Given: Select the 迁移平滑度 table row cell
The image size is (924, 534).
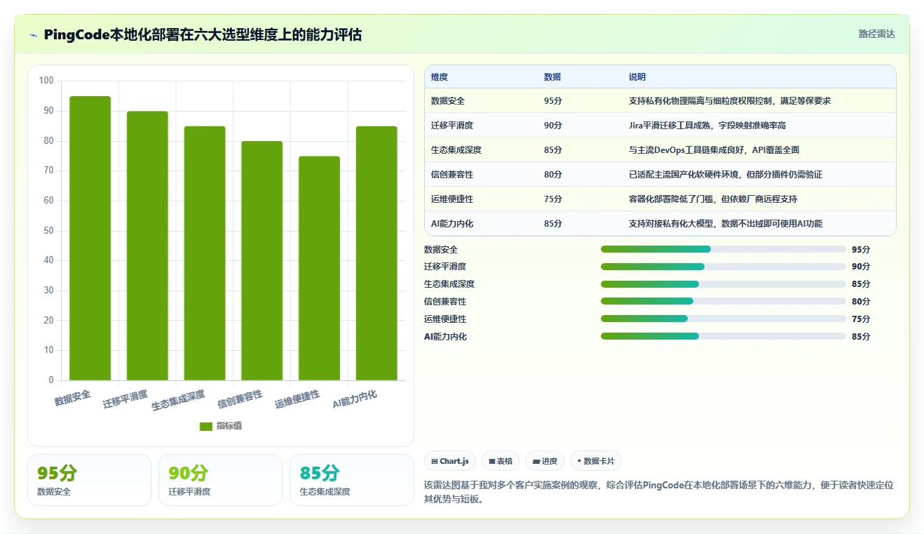Looking at the screenshot, I should coord(452,126).
